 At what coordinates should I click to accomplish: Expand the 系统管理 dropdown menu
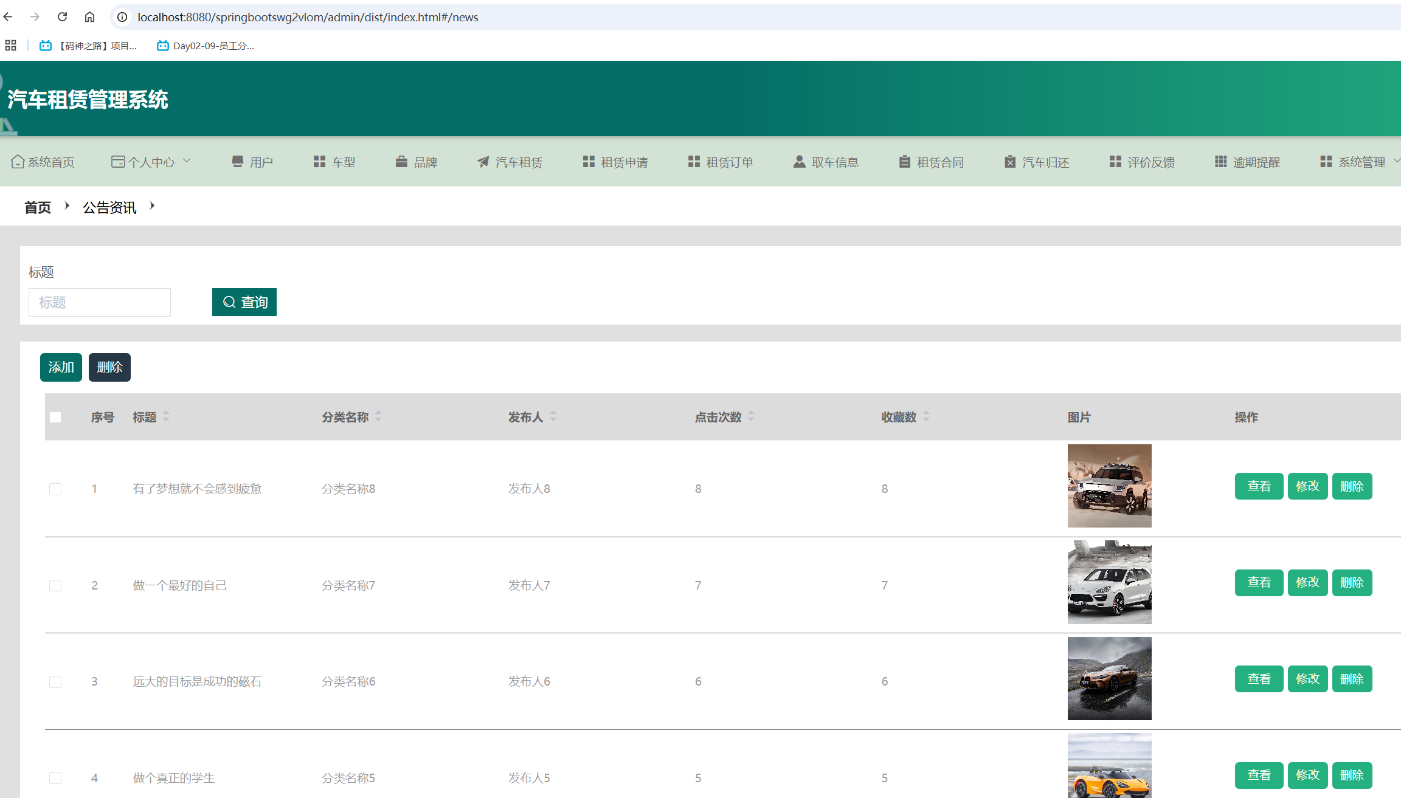point(1361,162)
